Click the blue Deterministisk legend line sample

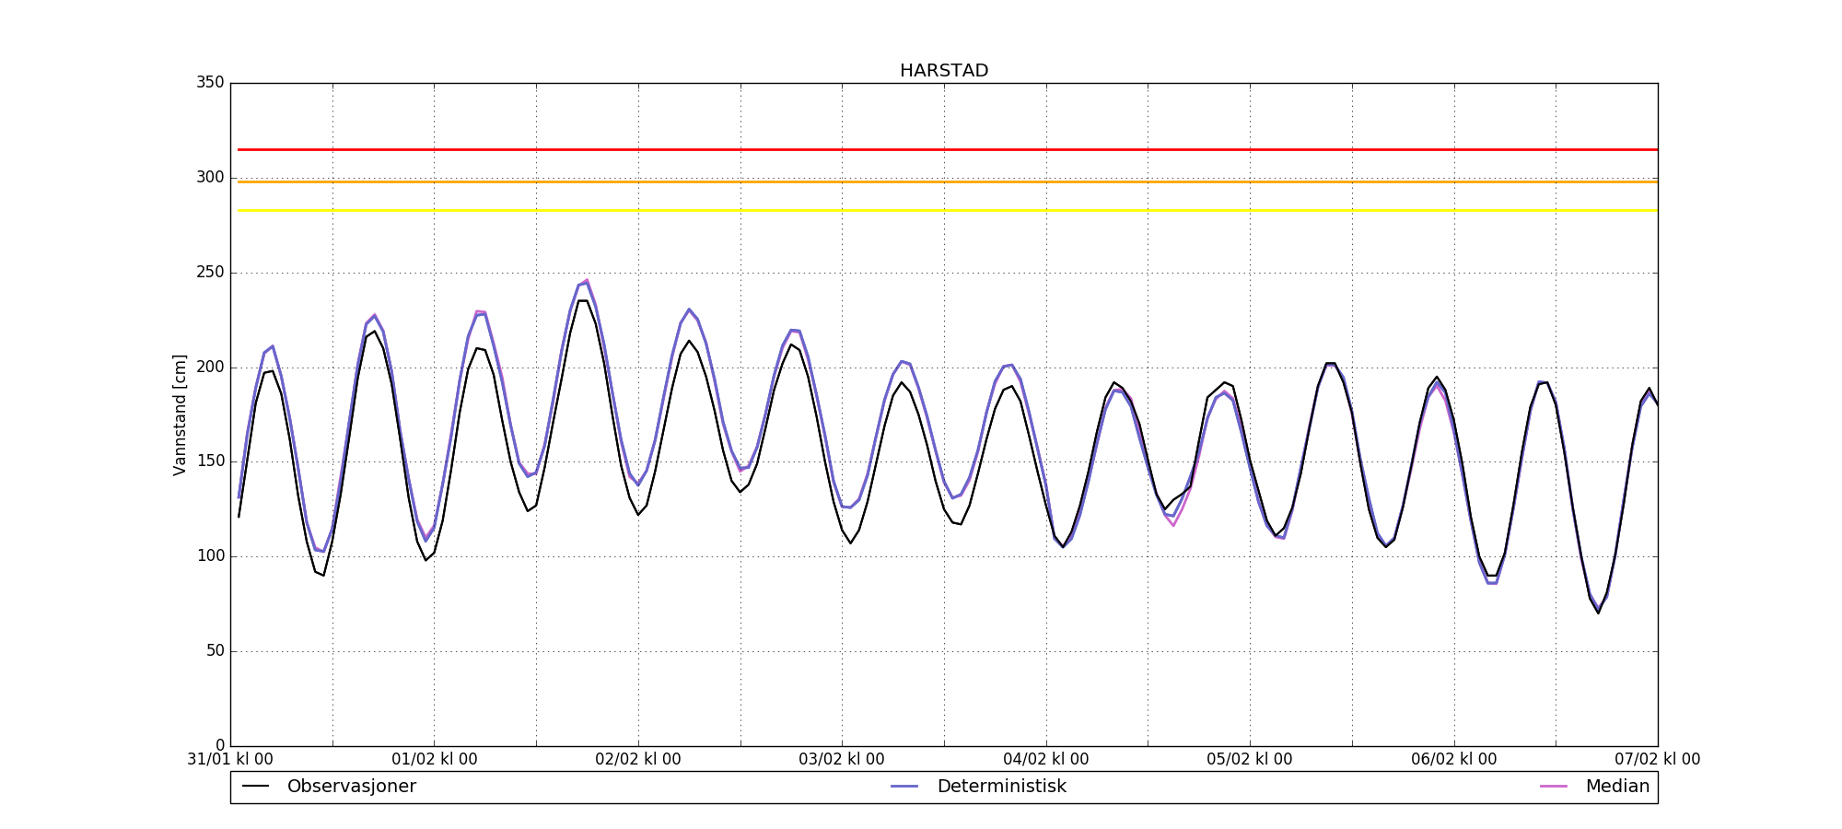(x=905, y=787)
